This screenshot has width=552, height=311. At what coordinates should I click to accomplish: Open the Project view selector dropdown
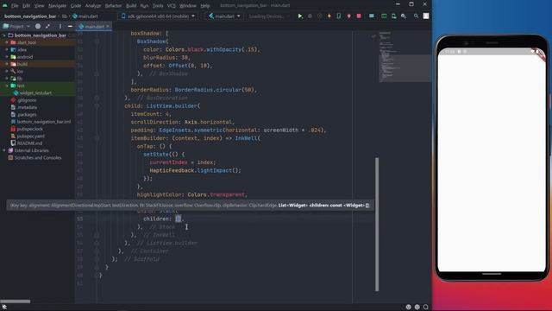point(16,27)
